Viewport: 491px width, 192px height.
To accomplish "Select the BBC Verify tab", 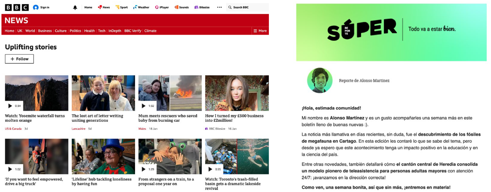I will [133, 31].
